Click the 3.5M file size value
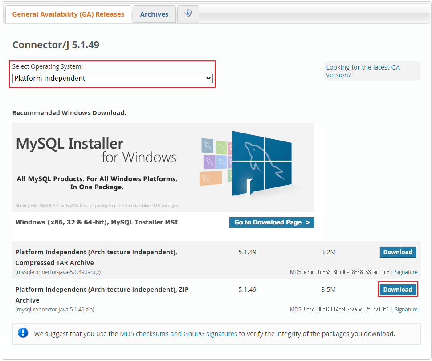Viewport: 432px width, 361px height. (328, 290)
